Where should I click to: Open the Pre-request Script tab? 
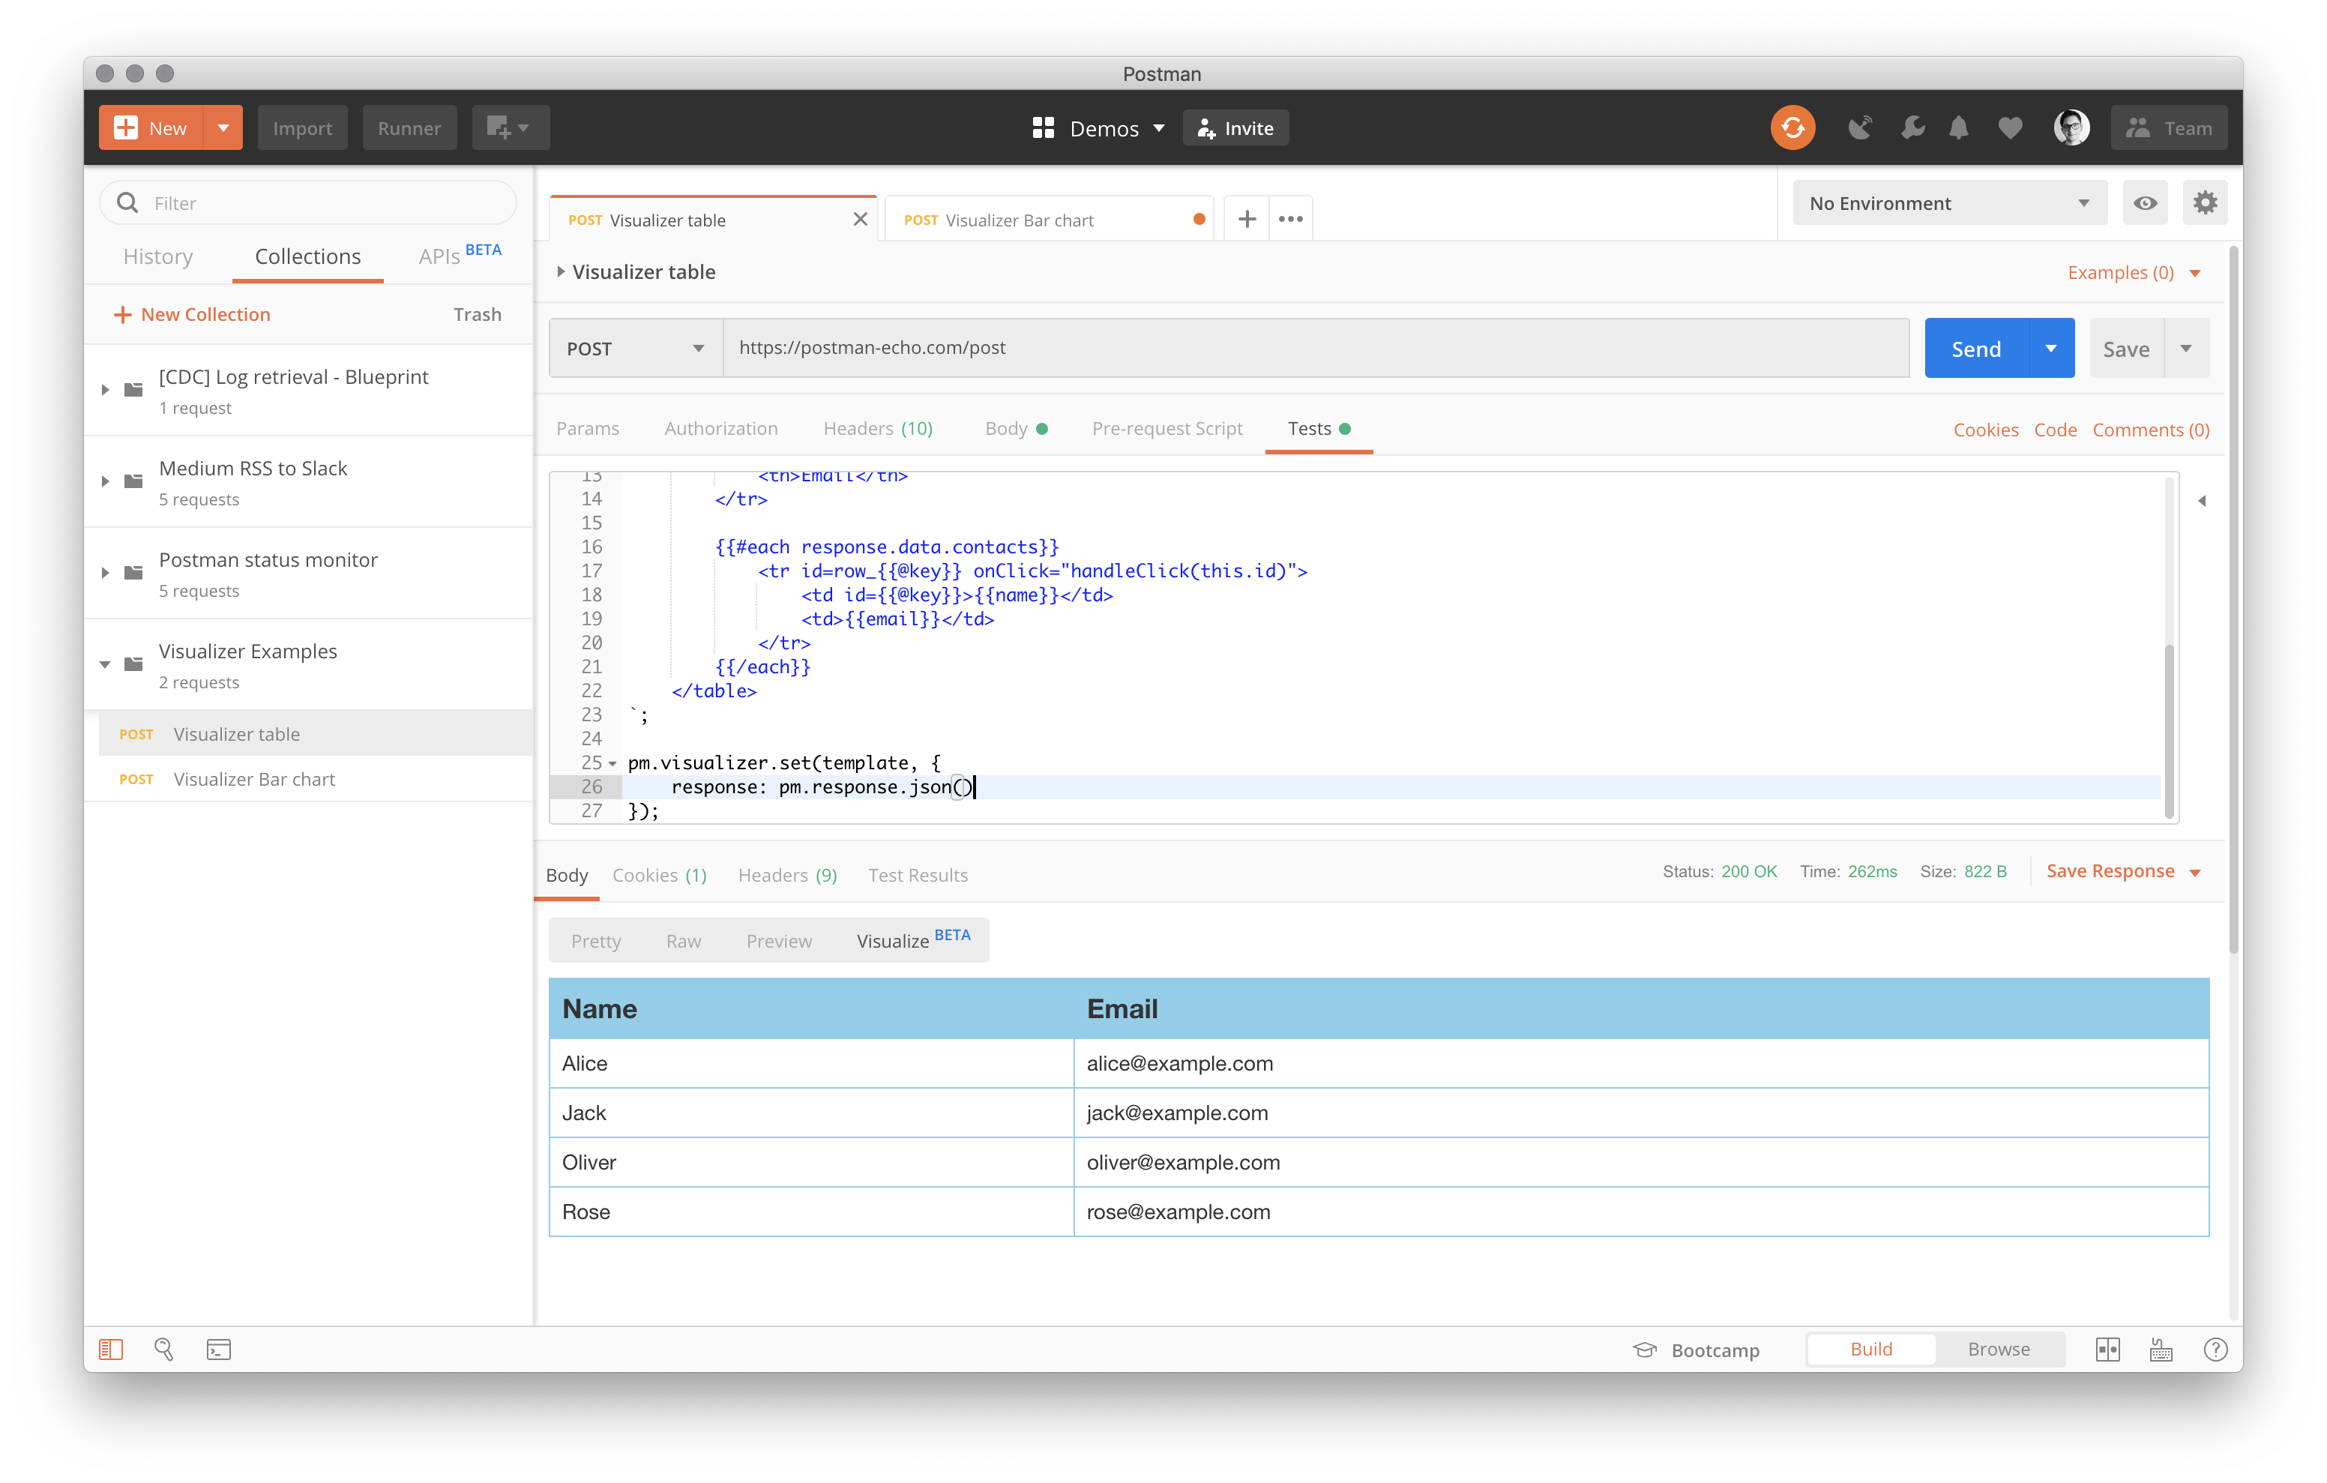(1166, 428)
